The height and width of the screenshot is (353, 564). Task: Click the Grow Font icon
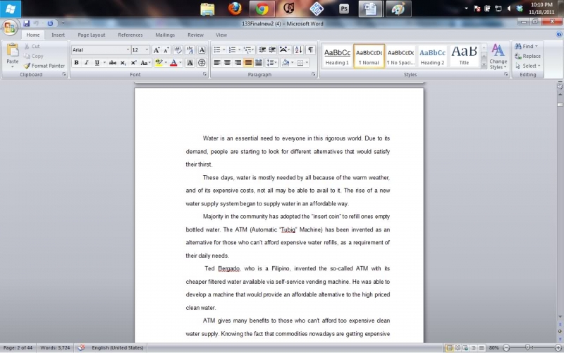pyautogui.click(x=157, y=50)
